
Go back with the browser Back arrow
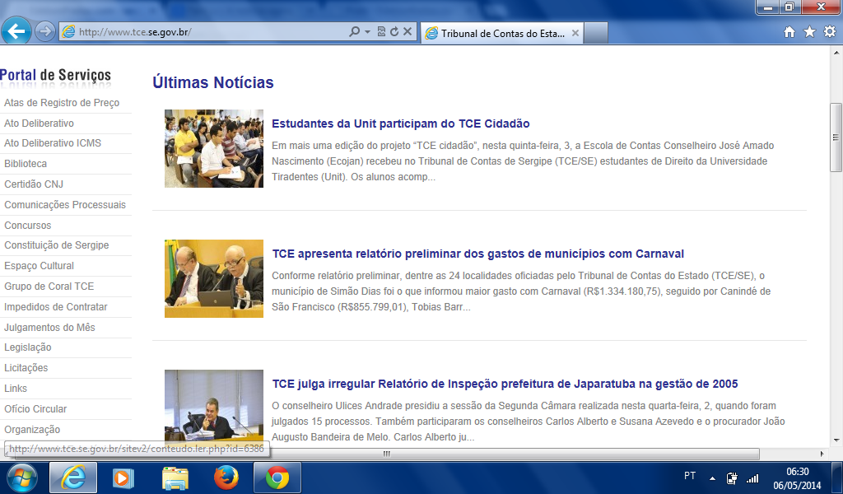coord(16,31)
